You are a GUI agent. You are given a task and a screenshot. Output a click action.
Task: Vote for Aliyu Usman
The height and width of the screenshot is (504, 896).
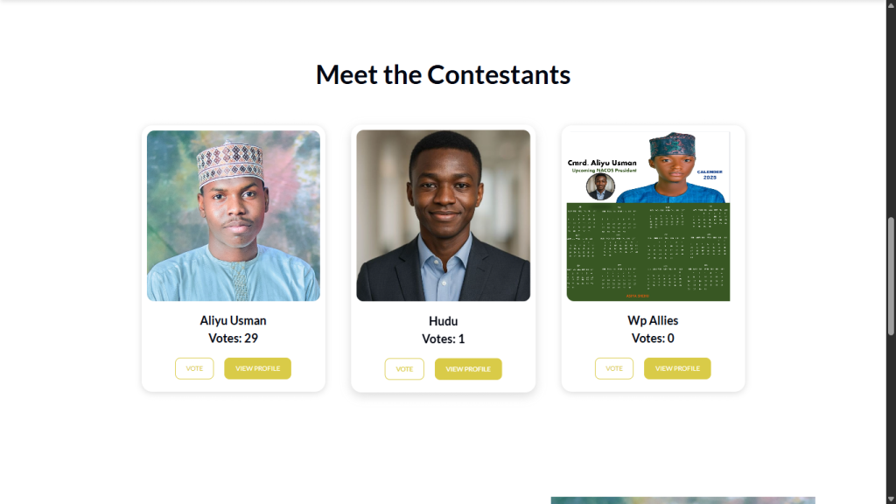click(x=194, y=368)
